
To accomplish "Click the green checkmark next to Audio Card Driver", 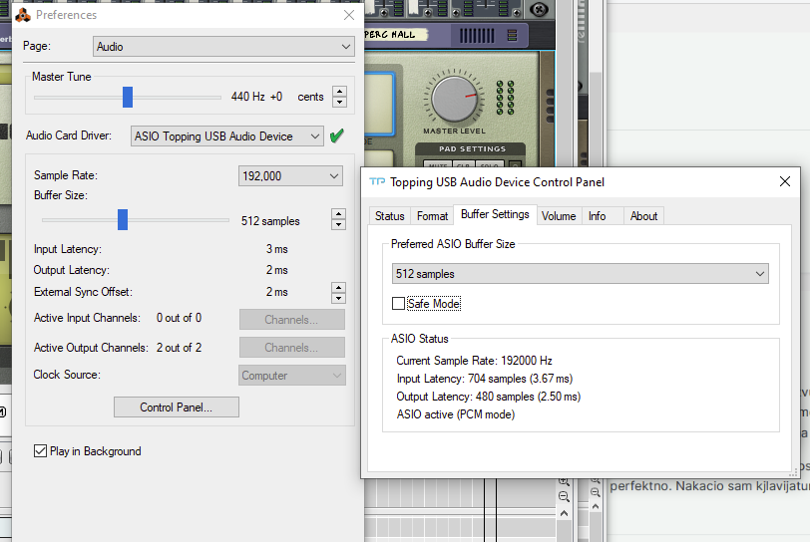I will 337,135.
